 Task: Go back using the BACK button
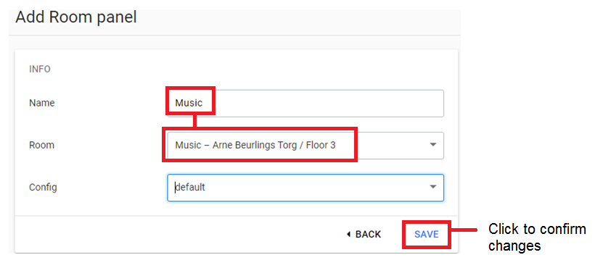(x=364, y=234)
